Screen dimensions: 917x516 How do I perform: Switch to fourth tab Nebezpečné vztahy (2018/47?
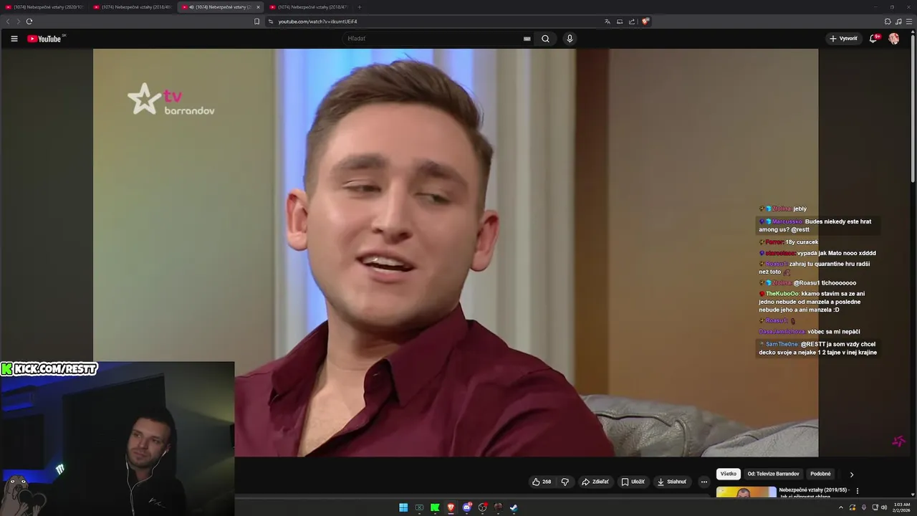tap(308, 7)
